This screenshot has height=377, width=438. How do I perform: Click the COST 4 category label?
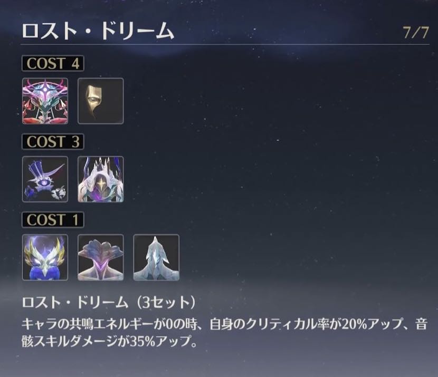click(x=53, y=63)
